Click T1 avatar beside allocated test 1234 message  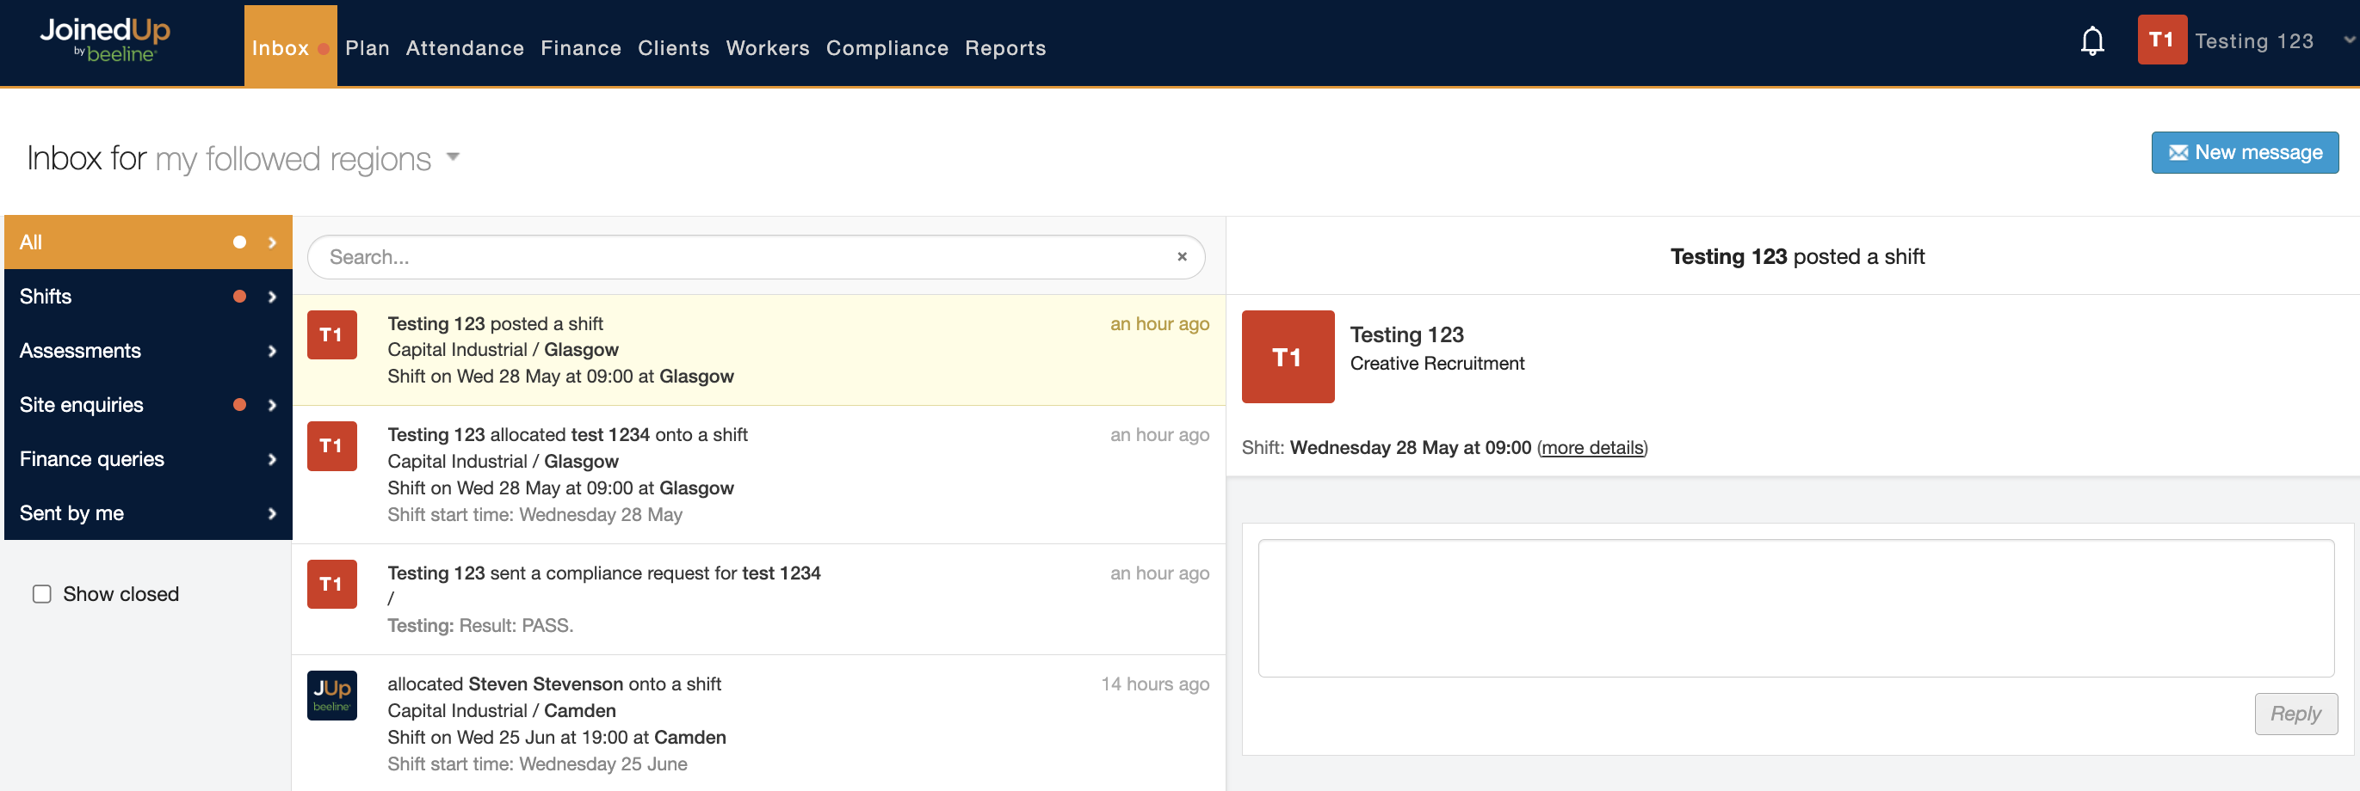331,446
